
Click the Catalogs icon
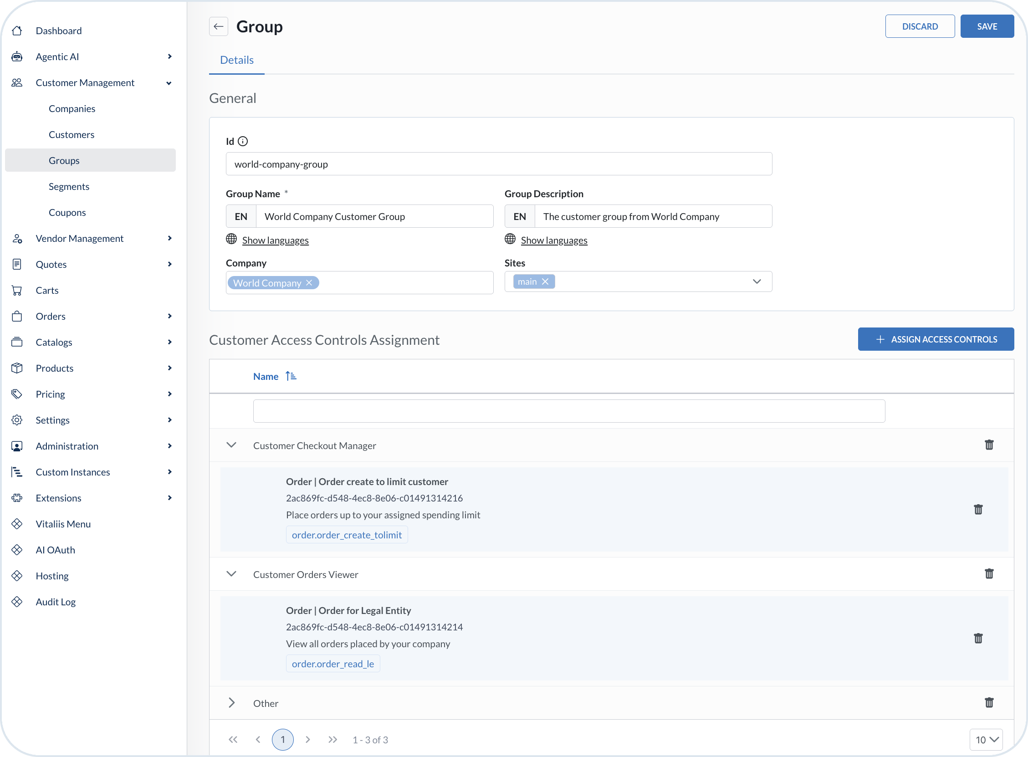17,343
